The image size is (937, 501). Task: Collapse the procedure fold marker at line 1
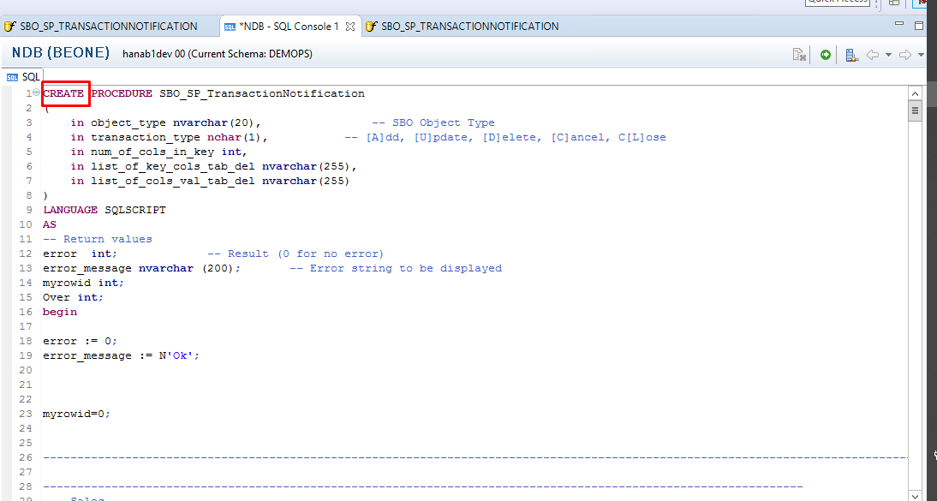[37, 92]
